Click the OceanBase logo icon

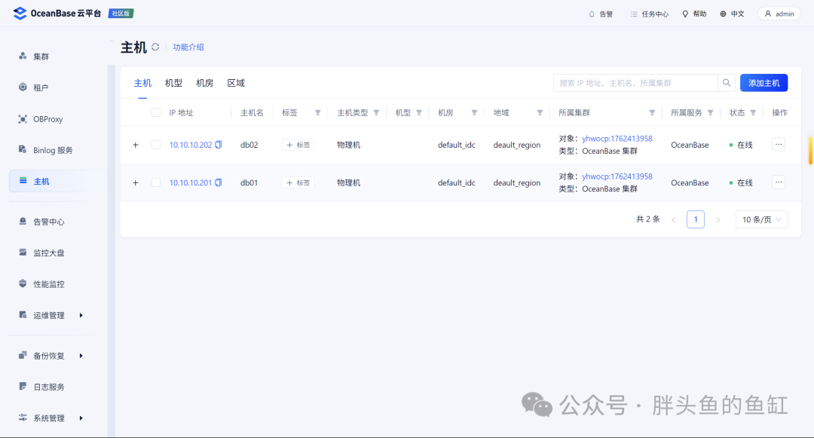pyautogui.click(x=20, y=14)
